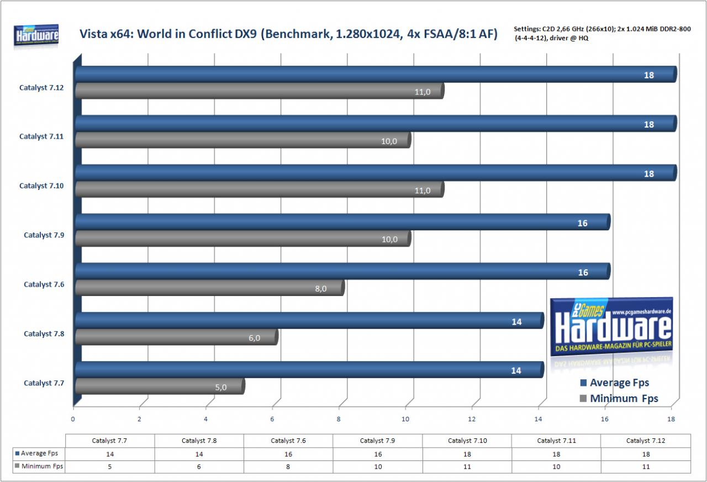Click the "18" label on Catalyst 7.11's blue bar
Screen dimensions: 707x482
click(648, 124)
